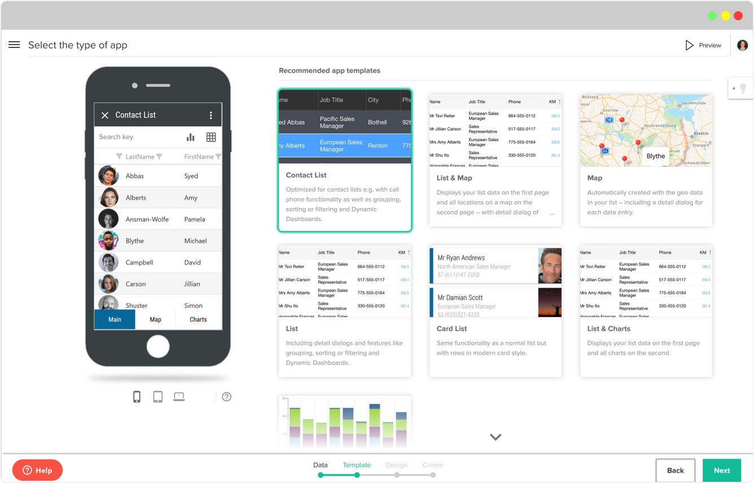
Task: Click the first name "Syed"
Action: coord(191,175)
